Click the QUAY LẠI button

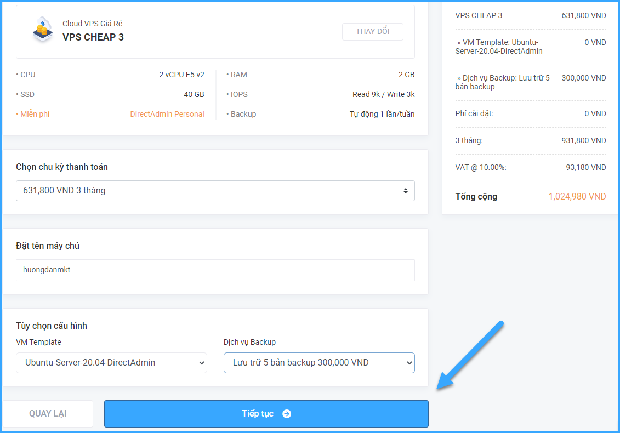click(48, 414)
